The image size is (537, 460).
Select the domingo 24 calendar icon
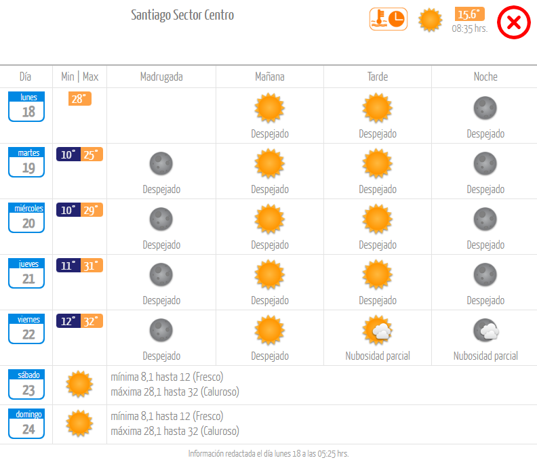pos(26,423)
